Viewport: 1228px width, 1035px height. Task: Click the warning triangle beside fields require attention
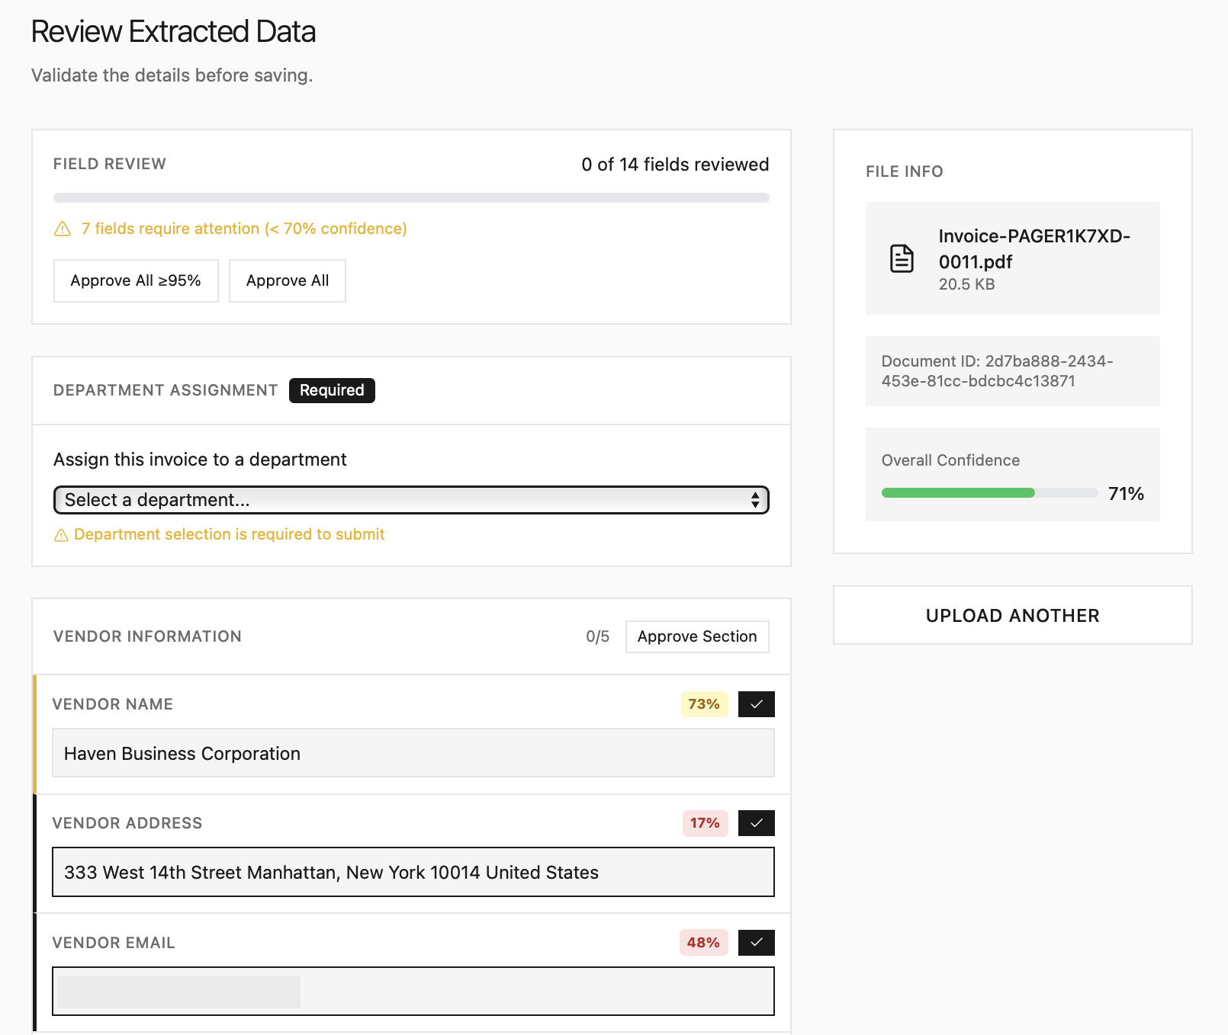pyautogui.click(x=62, y=229)
